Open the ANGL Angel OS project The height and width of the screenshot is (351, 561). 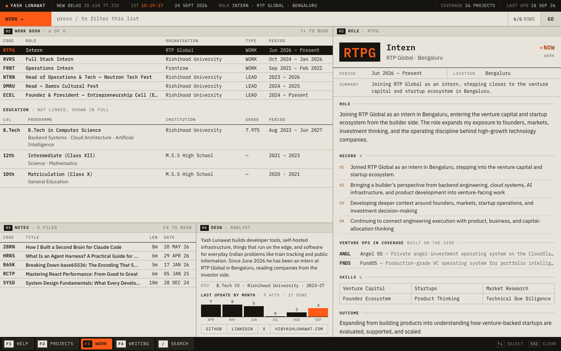[447, 254]
